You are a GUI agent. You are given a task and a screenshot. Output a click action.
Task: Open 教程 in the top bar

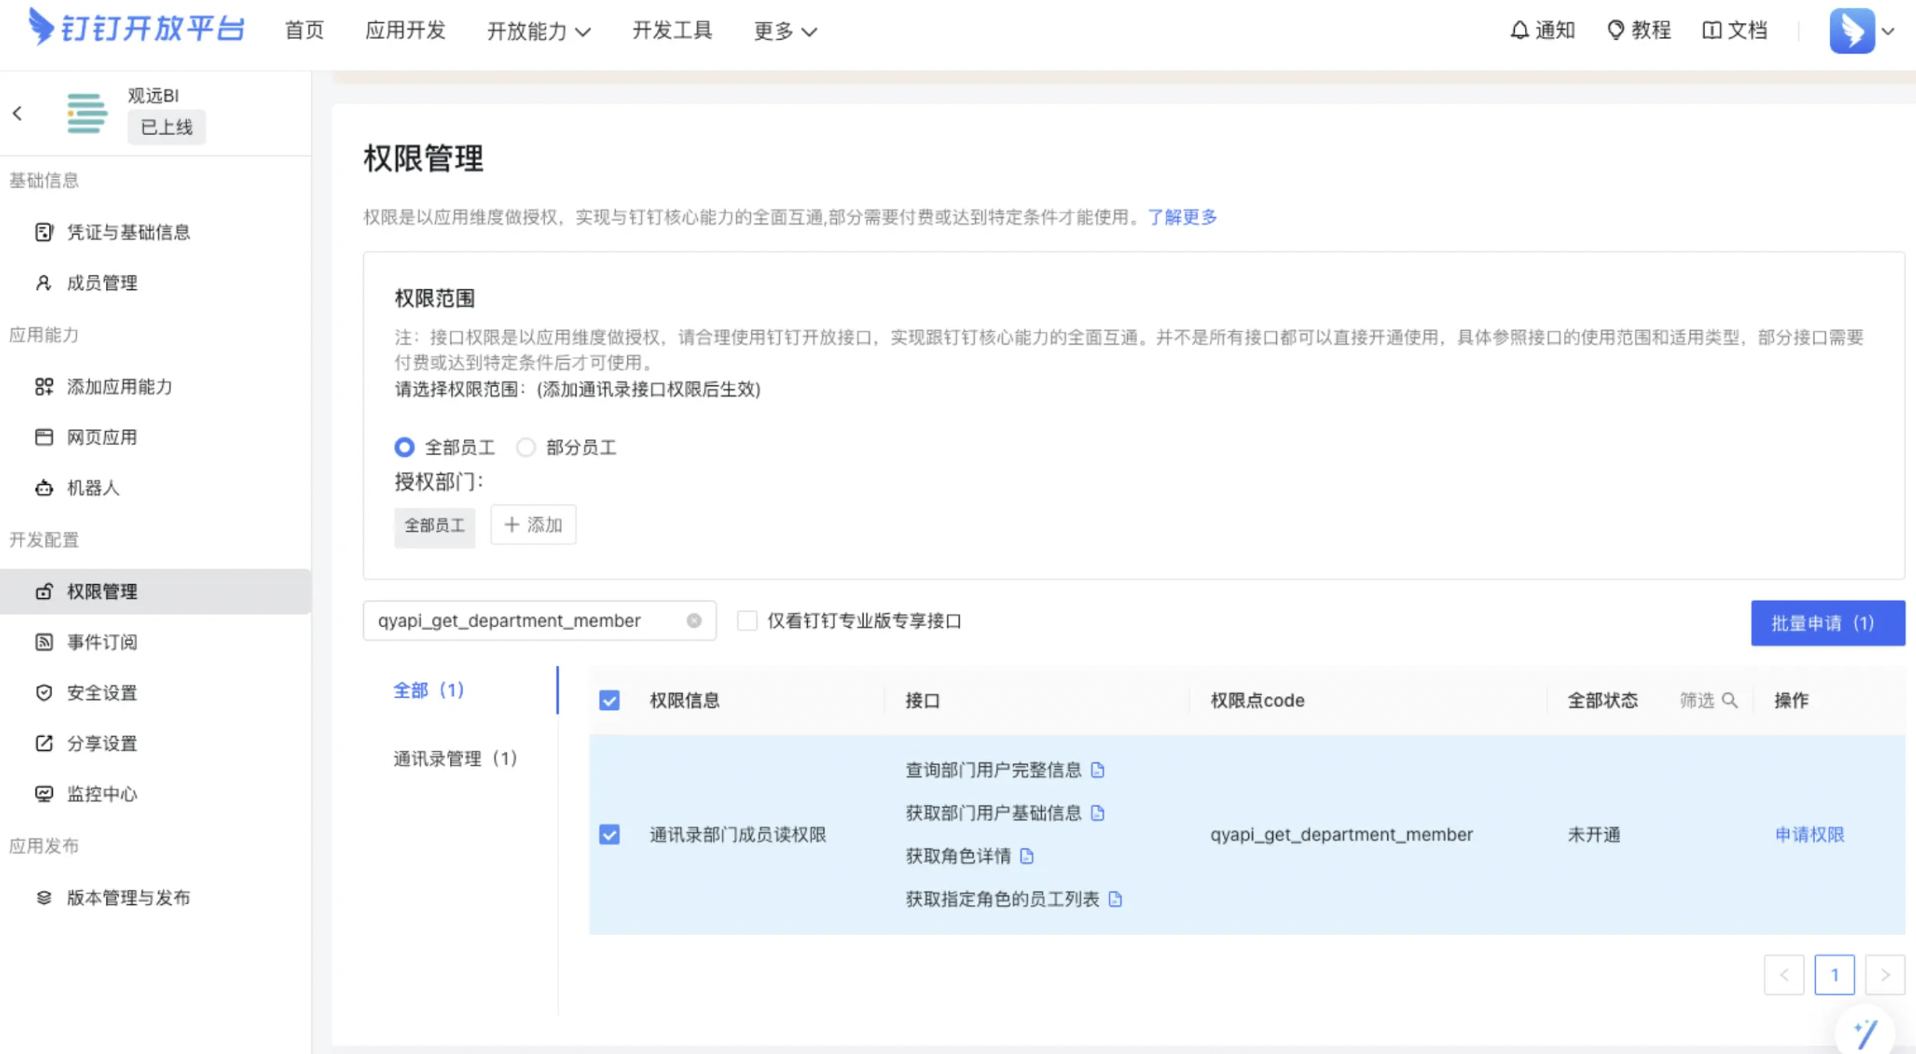1638,31
